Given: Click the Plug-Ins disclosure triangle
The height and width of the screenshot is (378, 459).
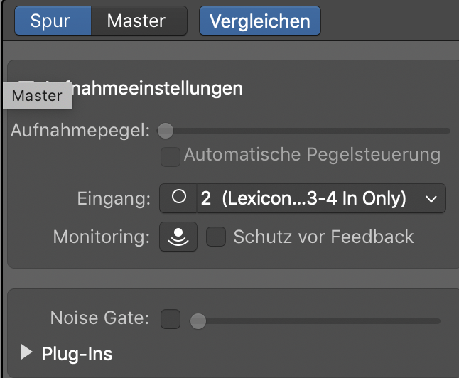Looking at the screenshot, I should [x=28, y=352].
